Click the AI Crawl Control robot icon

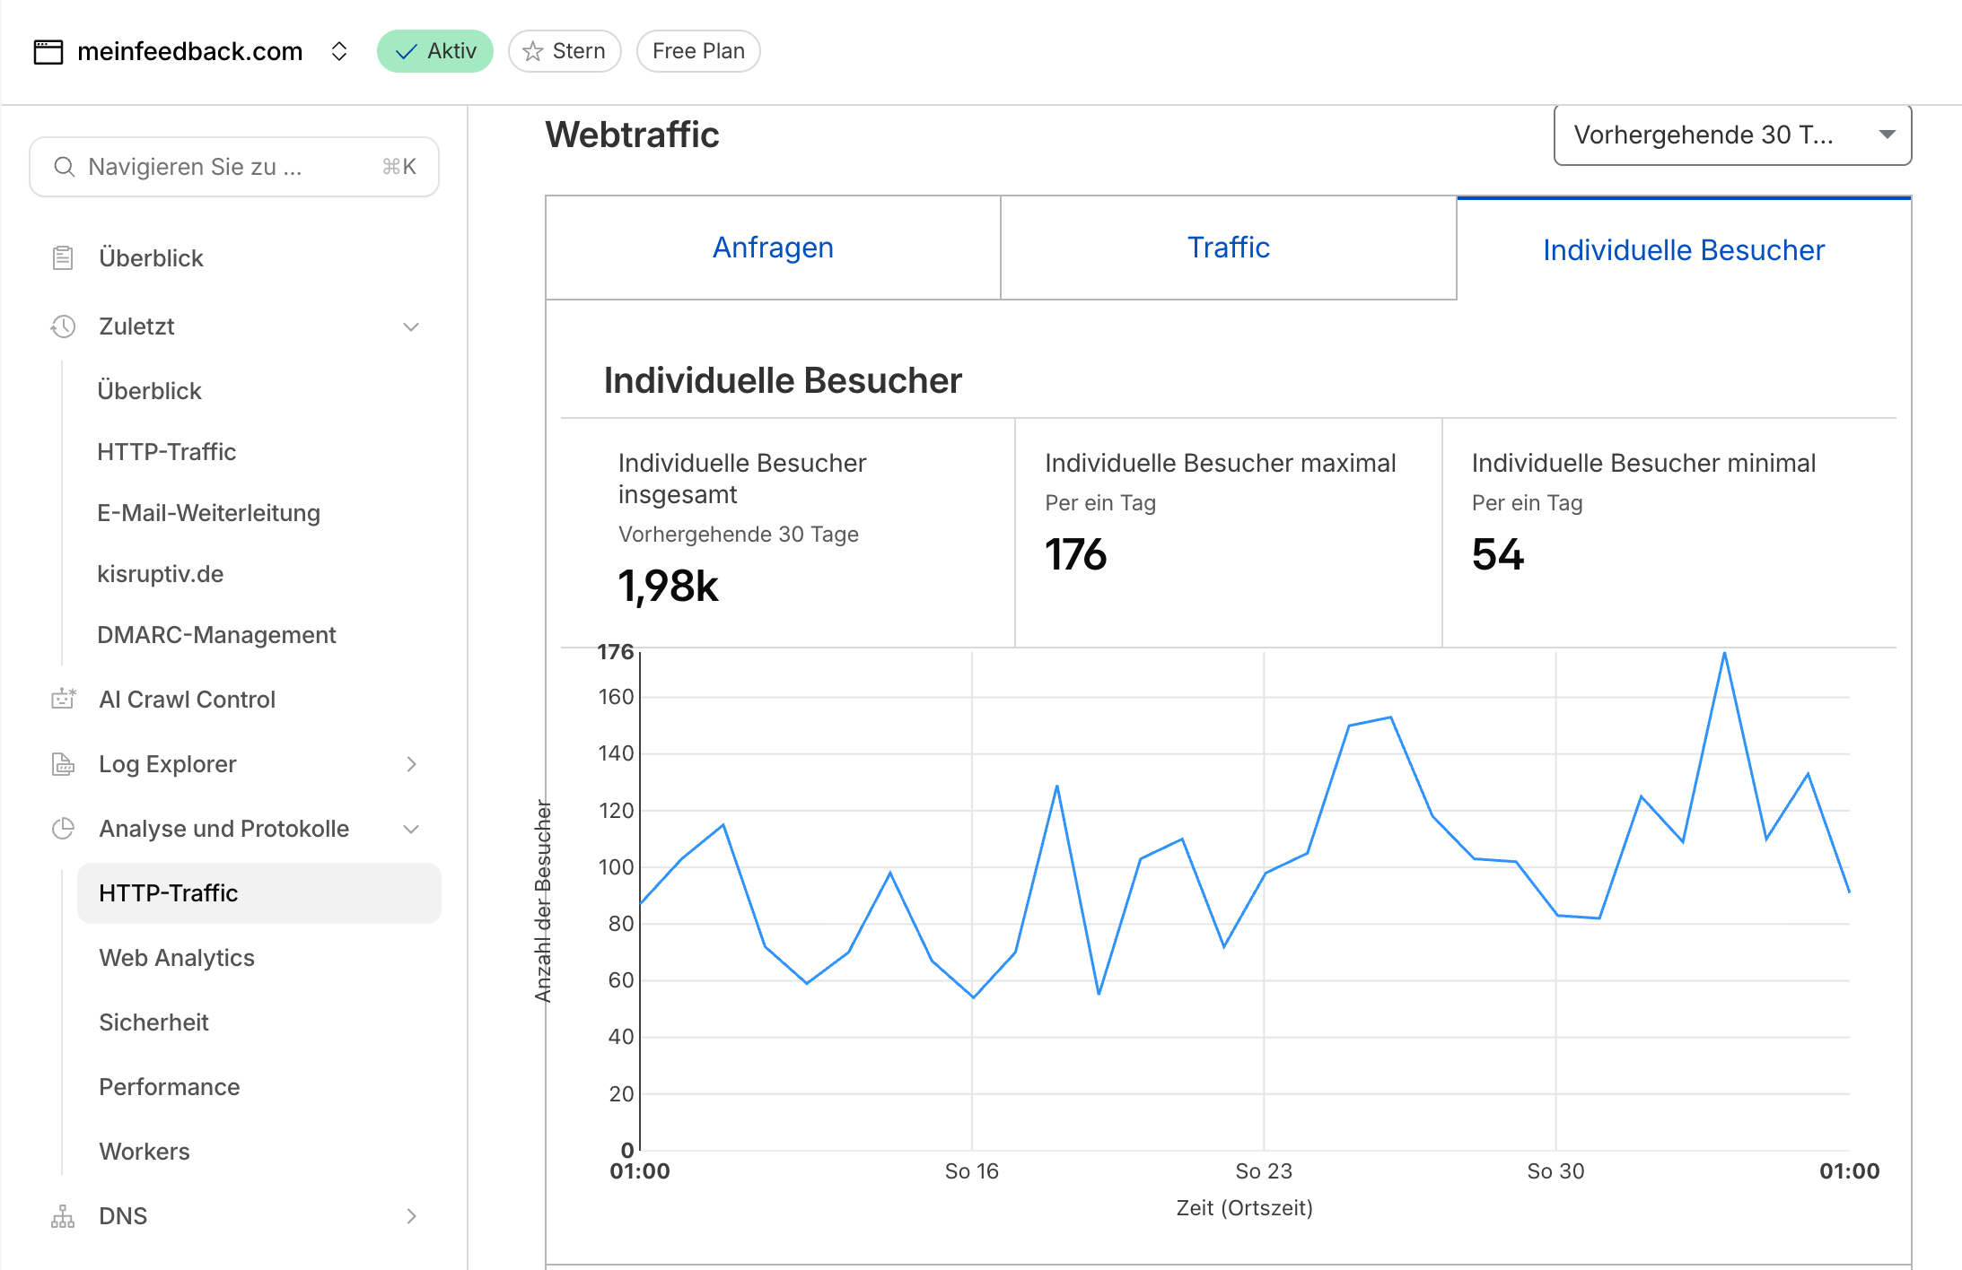point(63,700)
